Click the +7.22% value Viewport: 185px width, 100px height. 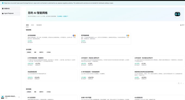(90, 64)
